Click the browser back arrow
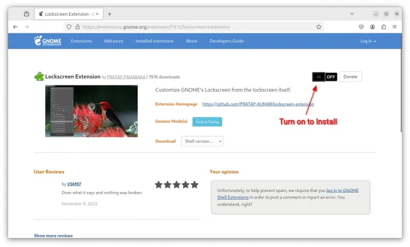410x247 pixels. (x=15, y=27)
